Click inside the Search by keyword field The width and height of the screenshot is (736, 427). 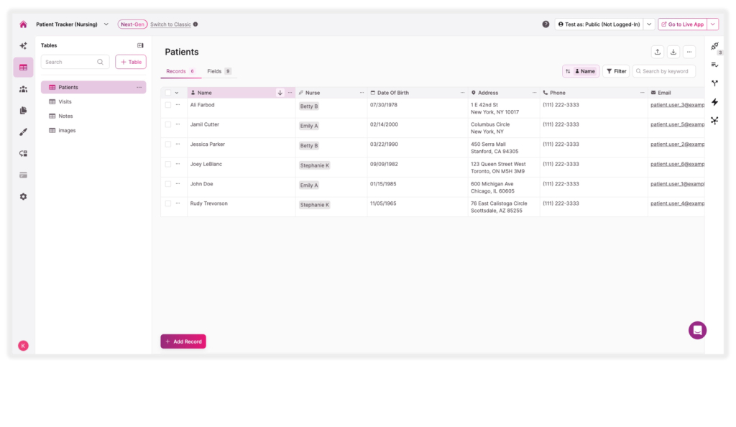[x=664, y=70]
